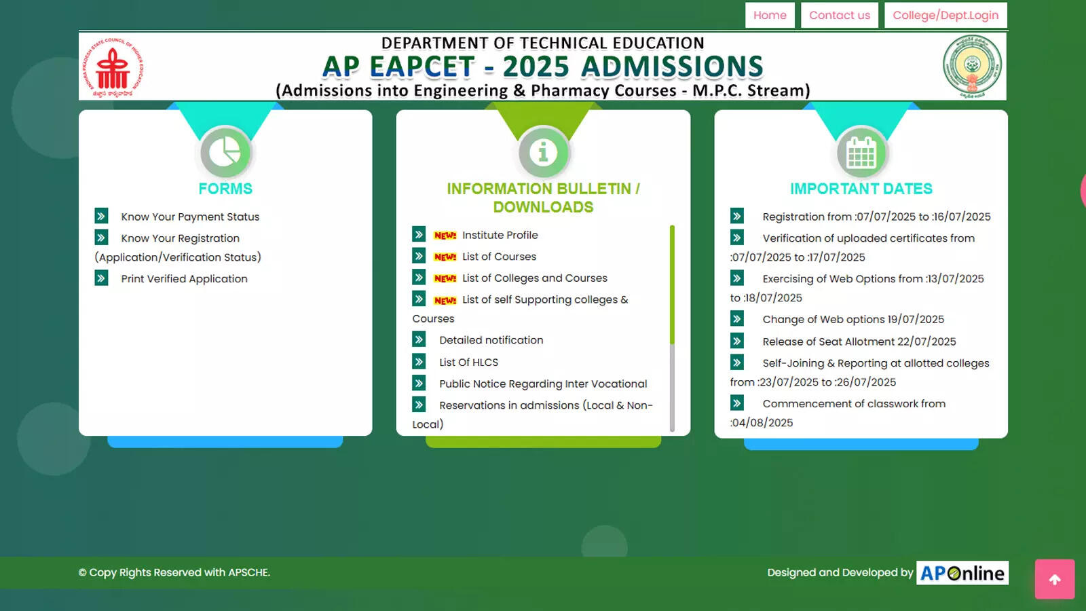Click arrow icon beside List of Courses

point(419,256)
